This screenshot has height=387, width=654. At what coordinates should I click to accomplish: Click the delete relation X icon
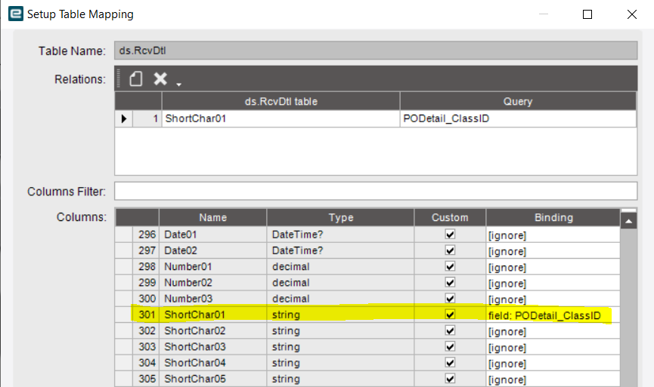coord(160,78)
